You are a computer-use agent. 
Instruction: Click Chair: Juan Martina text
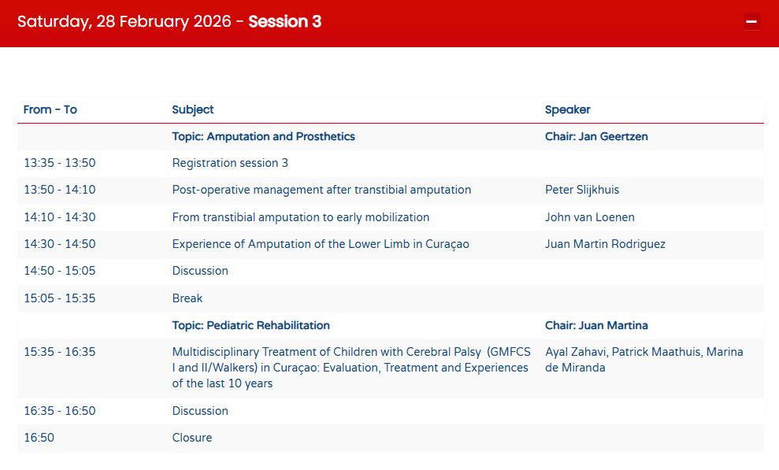tap(596, 325)
